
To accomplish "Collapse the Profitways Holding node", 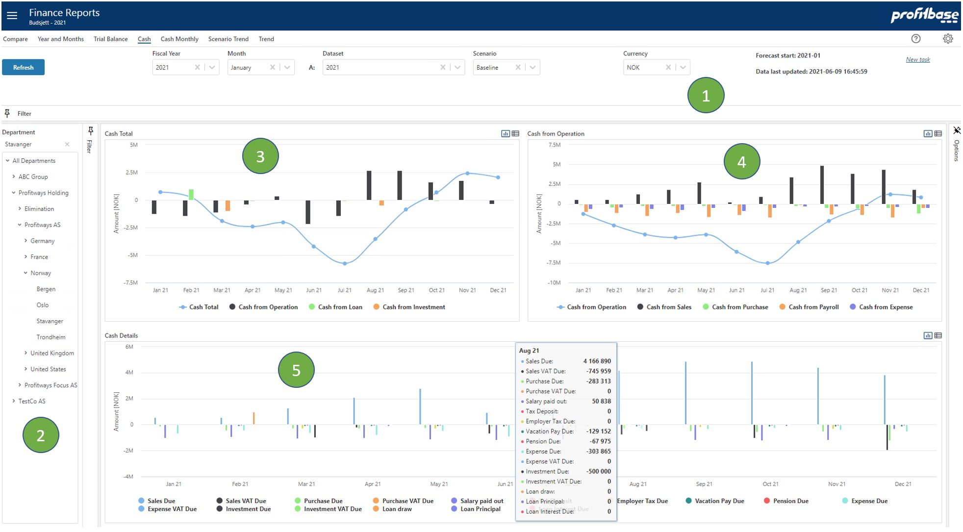I will 14,193.
